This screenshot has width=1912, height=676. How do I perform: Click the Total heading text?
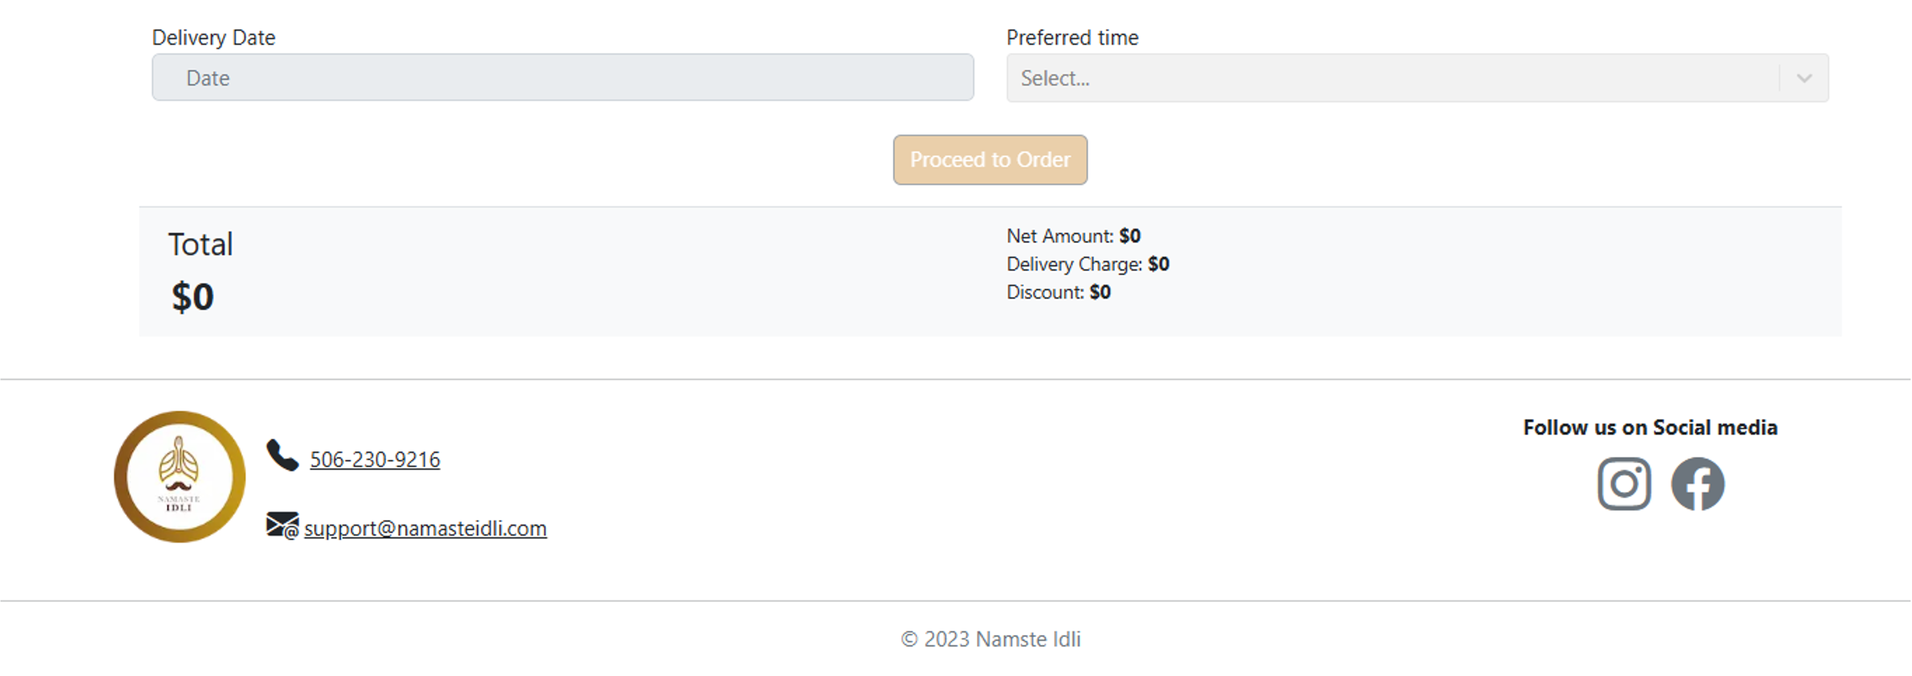(200, 245)
